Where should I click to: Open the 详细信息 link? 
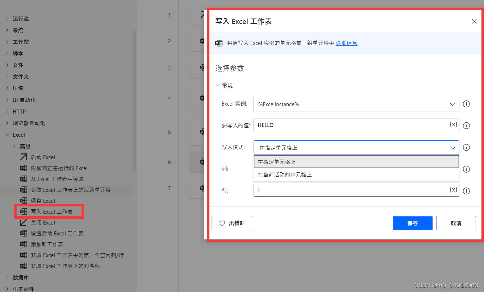pos(346,43)
